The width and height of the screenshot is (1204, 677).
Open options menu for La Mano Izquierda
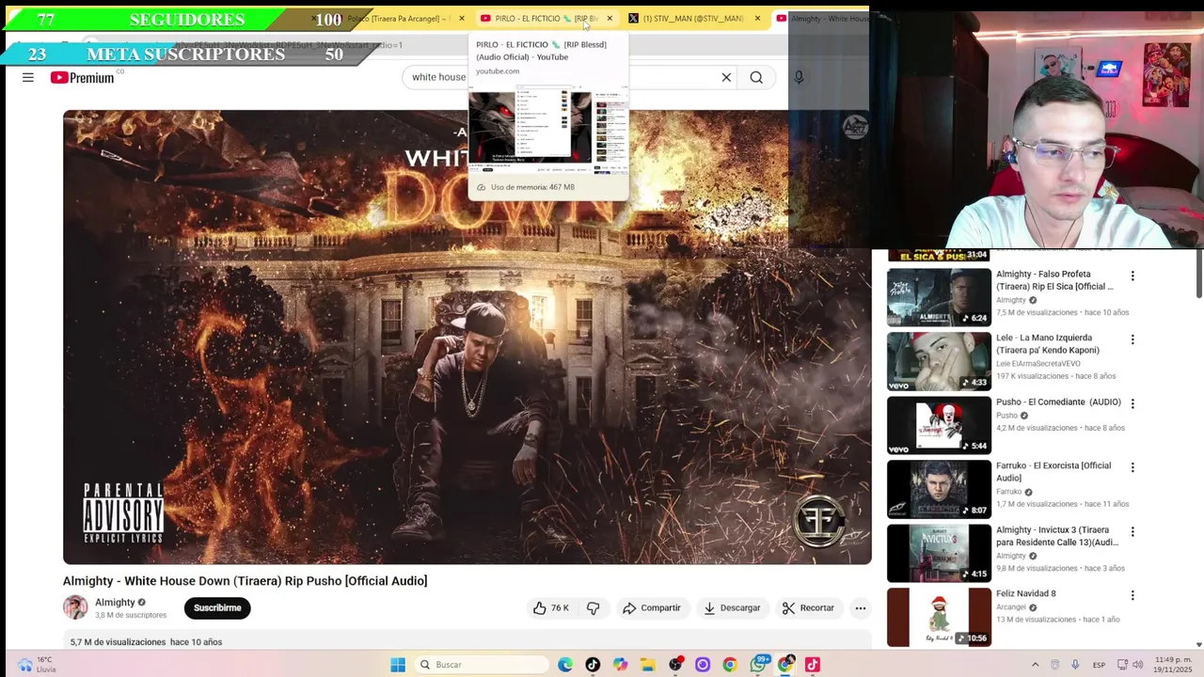(1133, 339)
